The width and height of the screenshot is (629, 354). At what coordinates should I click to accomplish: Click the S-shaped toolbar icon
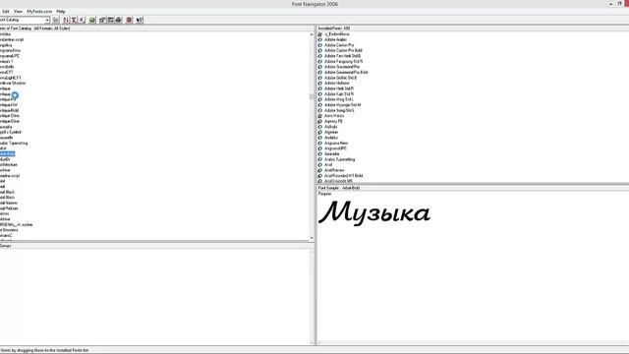point(82,20)
